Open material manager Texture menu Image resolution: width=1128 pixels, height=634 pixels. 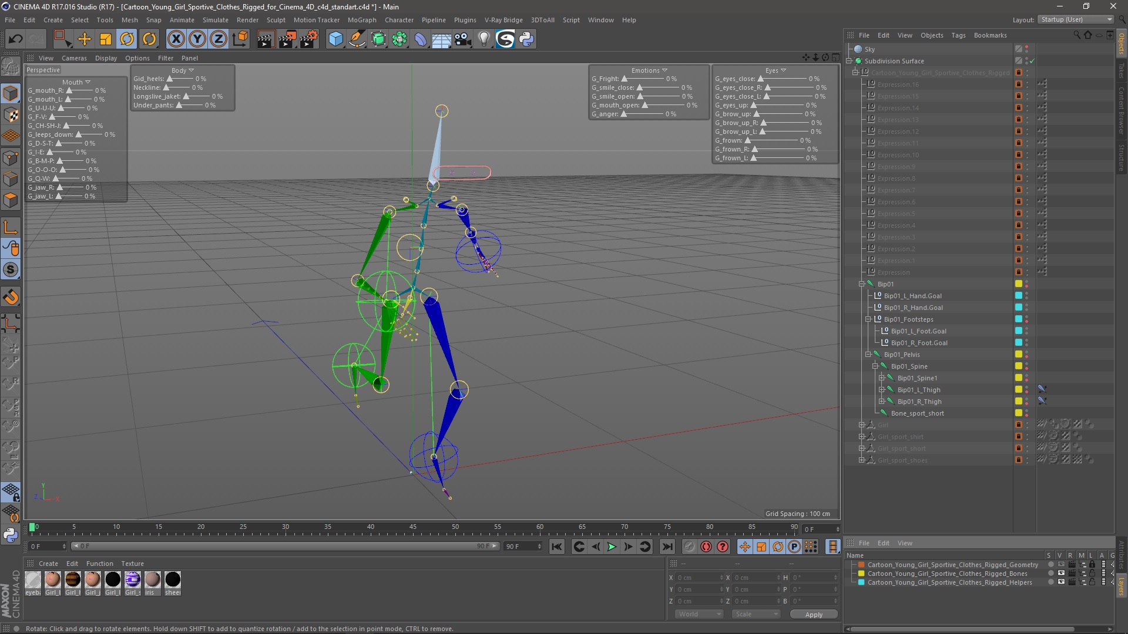[132, 564]
